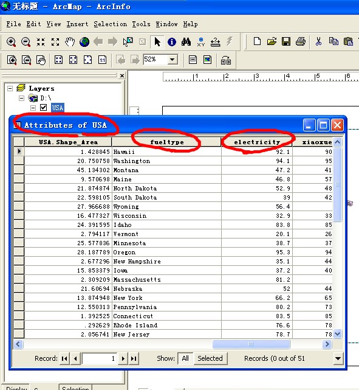Open the Selection menu
The height and width of the screenshot is (390, 359).
(110, 24)
